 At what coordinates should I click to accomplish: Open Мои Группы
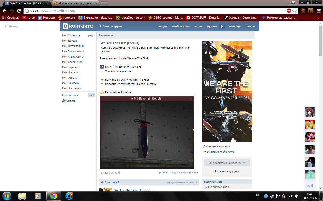[70, 67]
